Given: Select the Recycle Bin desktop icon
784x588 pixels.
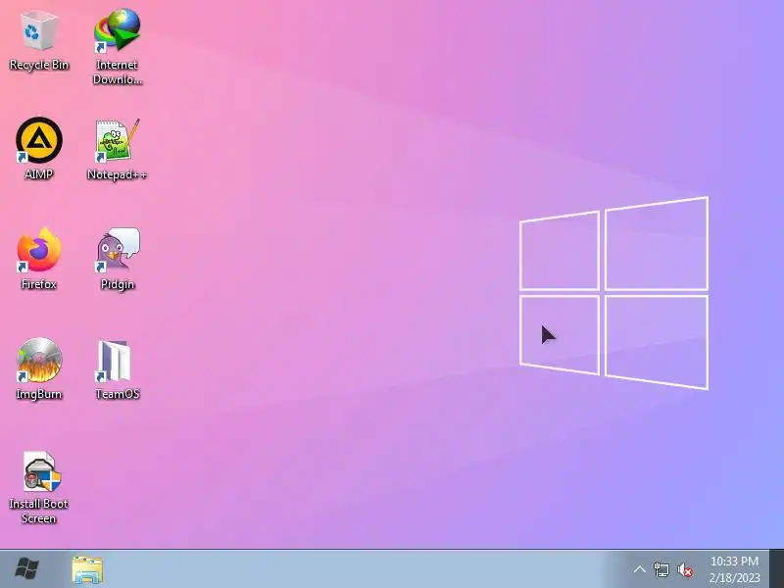Looking at the screenshot, I should [x=39, y=41].
